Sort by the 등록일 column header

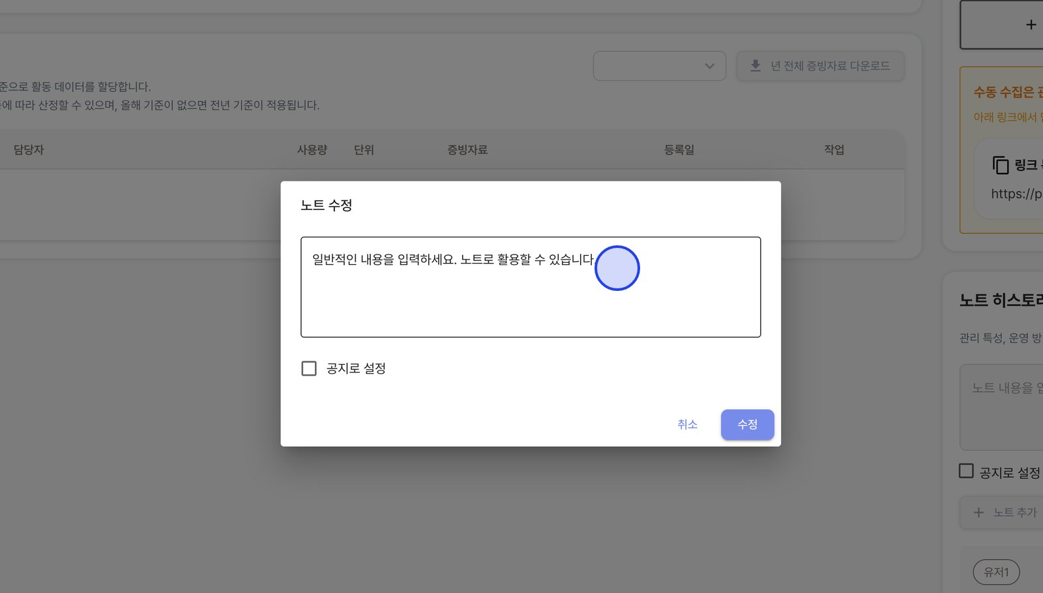point(679,150)
